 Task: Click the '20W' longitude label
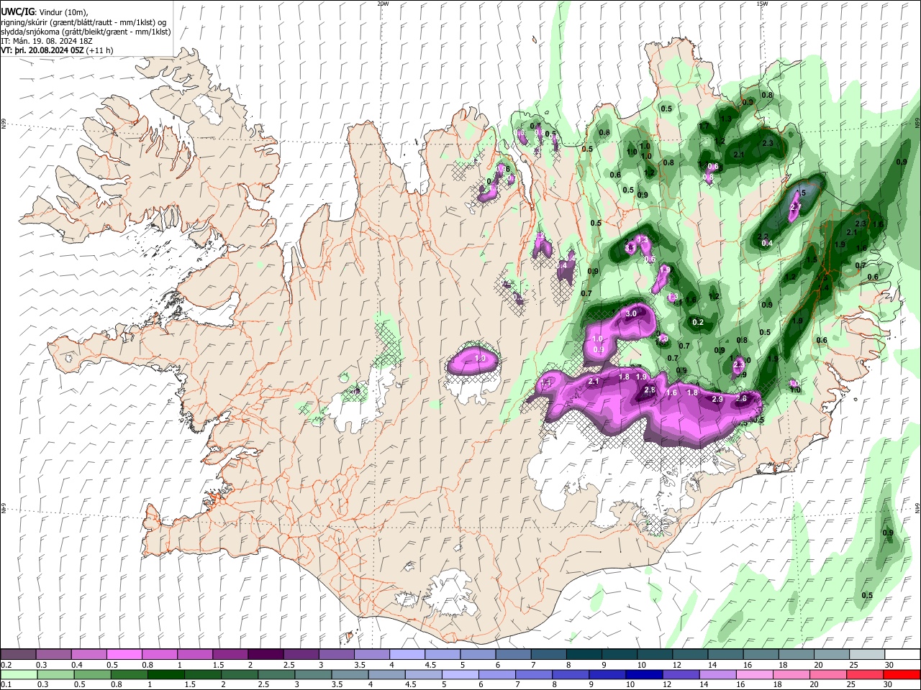tap(383, 4)
